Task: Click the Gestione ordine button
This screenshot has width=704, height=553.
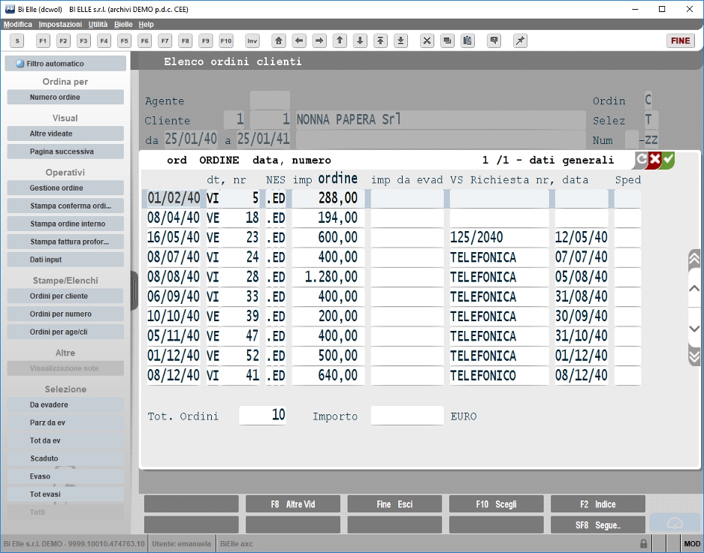Action: coord(65,188)
